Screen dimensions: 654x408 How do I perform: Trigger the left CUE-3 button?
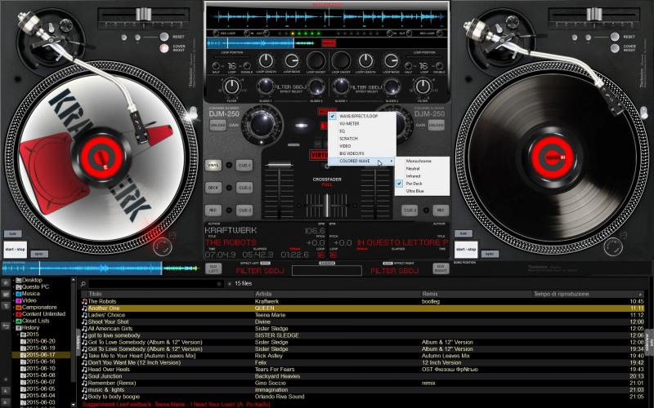click(244, 211)
